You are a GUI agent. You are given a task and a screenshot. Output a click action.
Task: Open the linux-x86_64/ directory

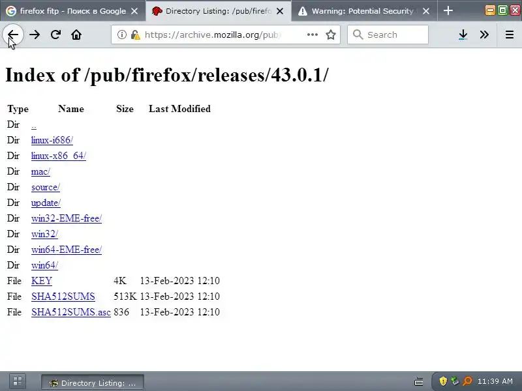(x=59, y=156)
